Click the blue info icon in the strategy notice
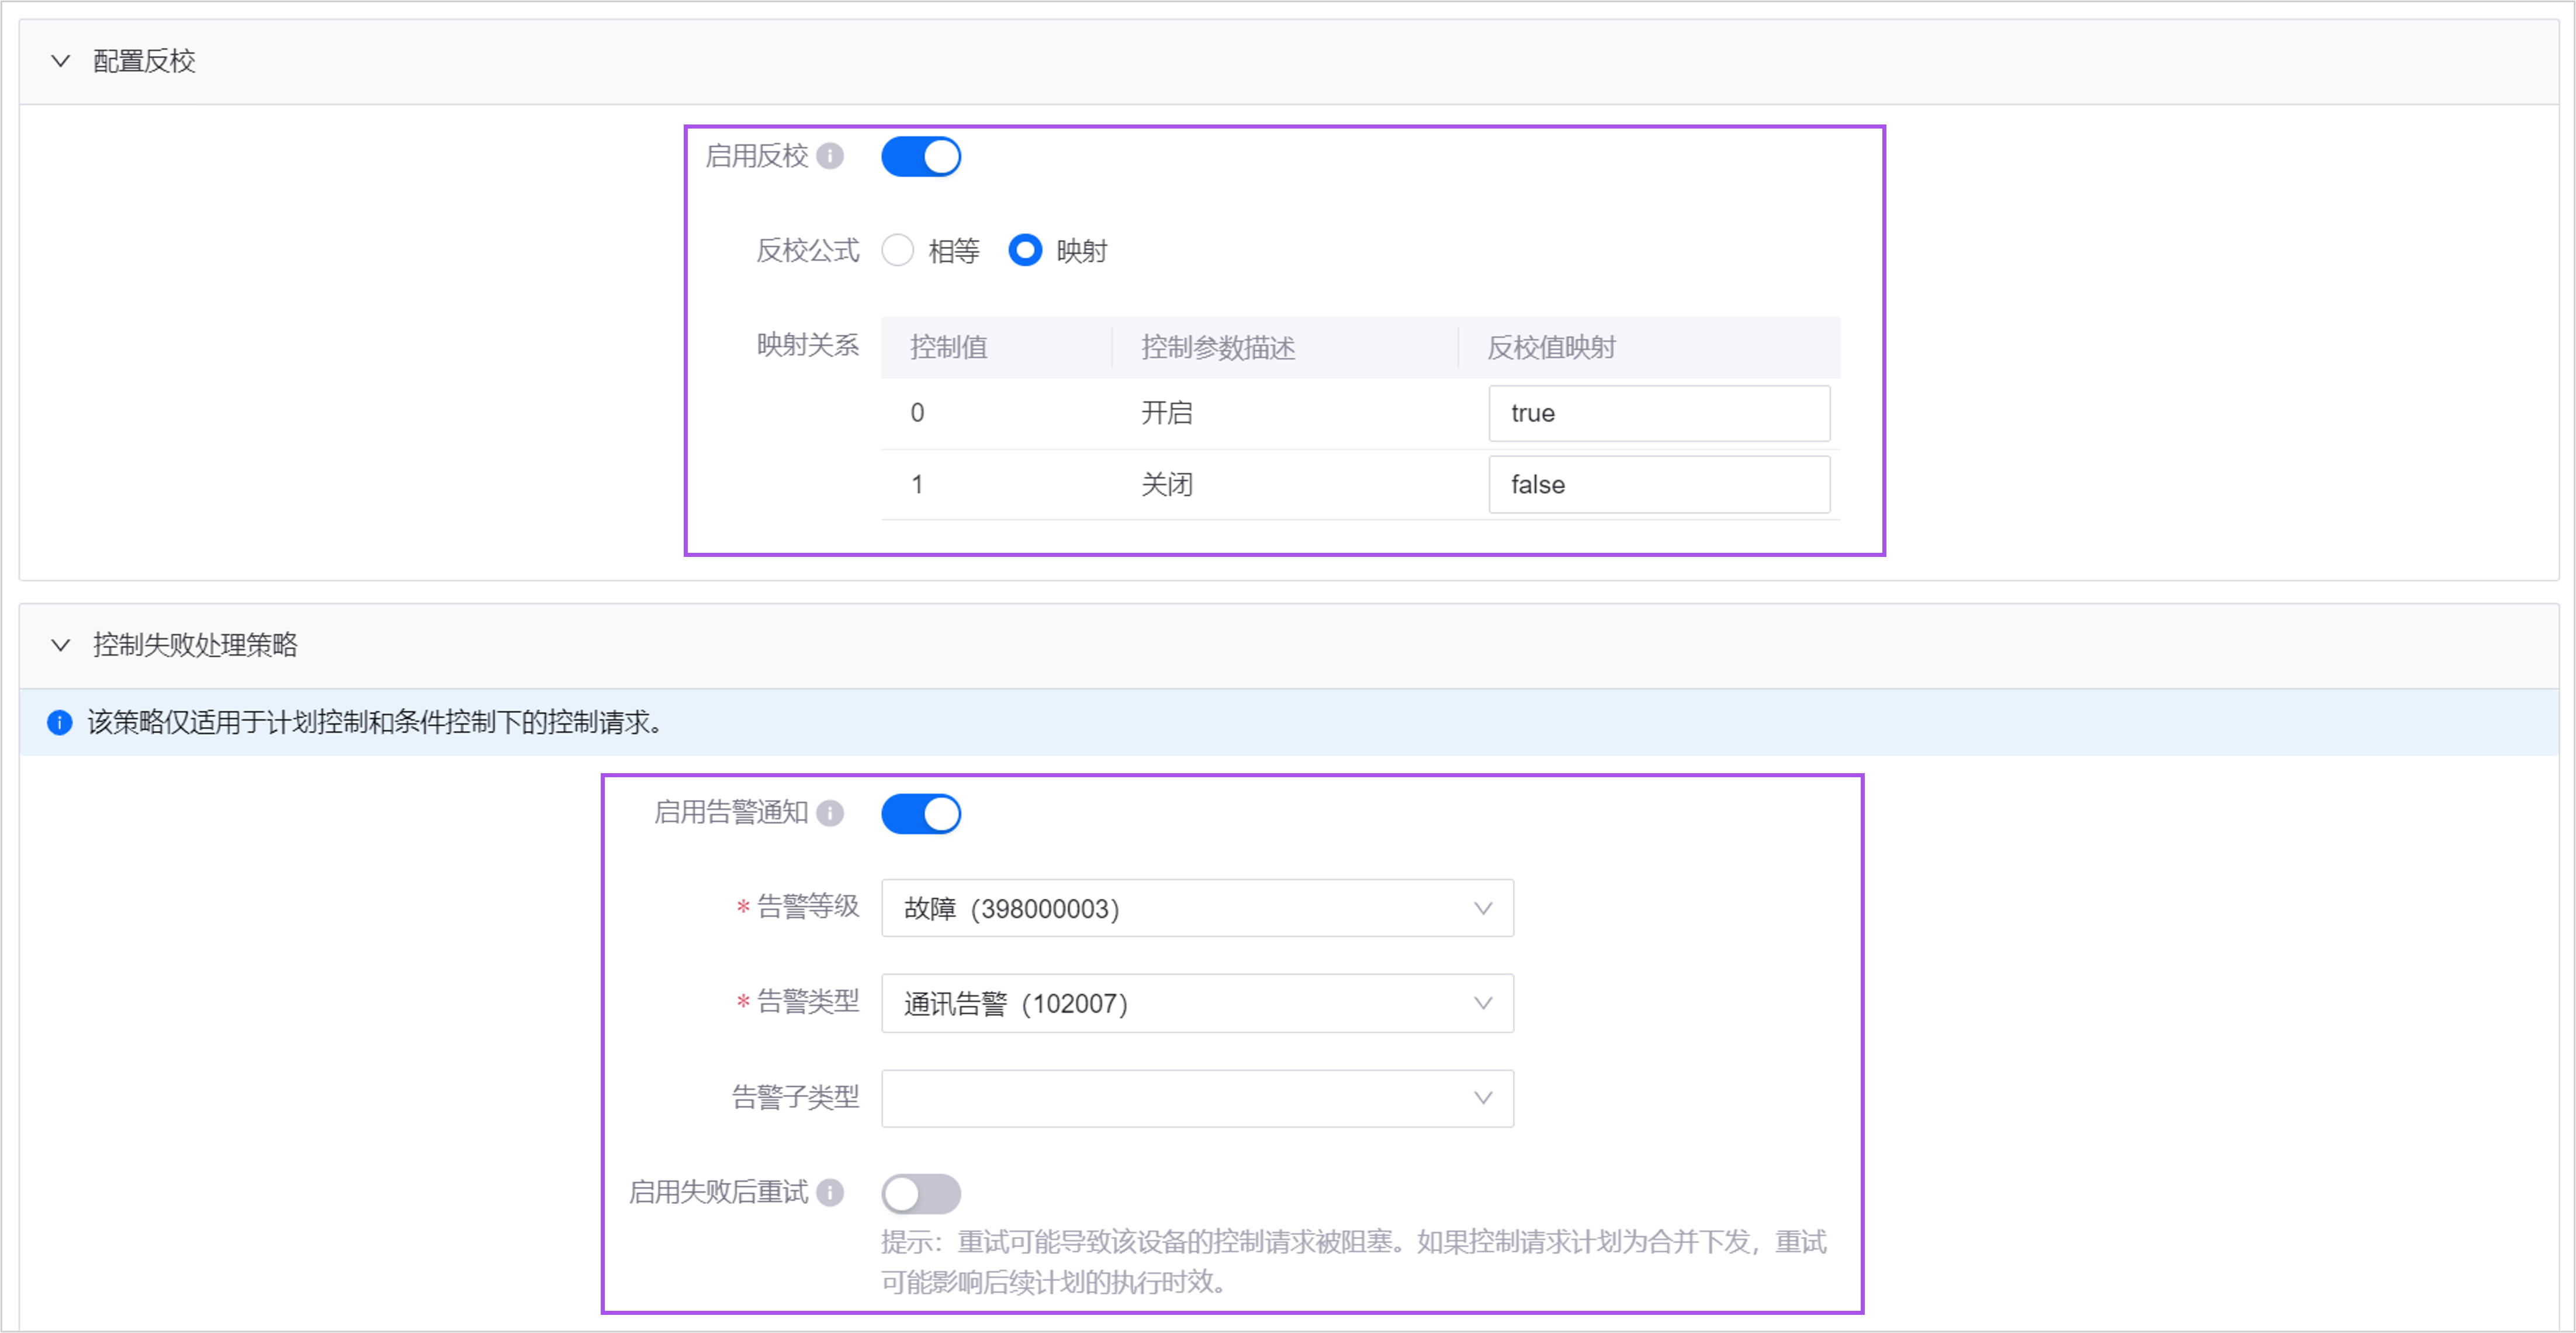 59,722
